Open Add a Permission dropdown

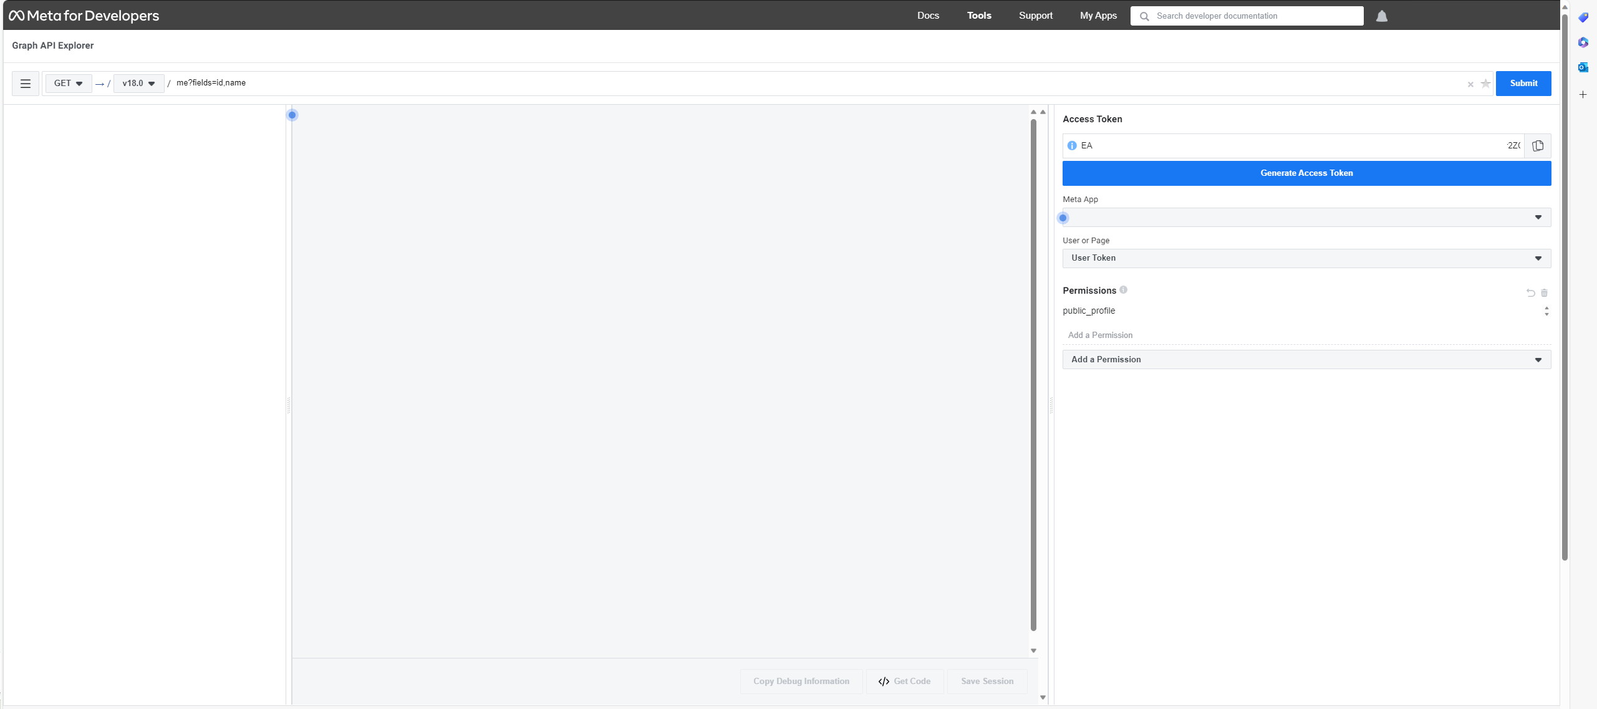[x=1306, y=360]
